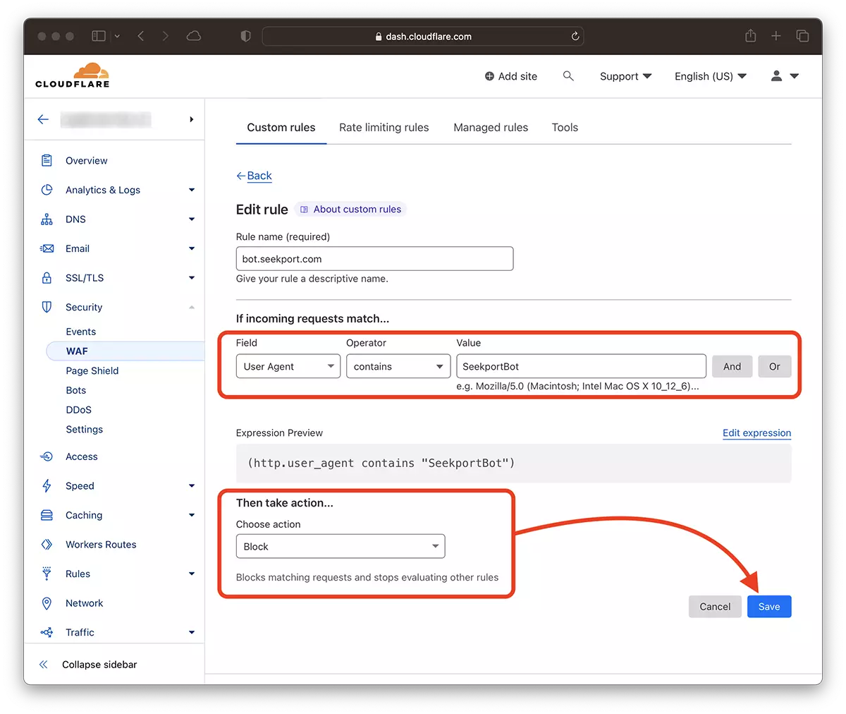Click the DNS network icon
Image resolution: width=846 pixels, height=714 pixels.
(x=47, y=219)
